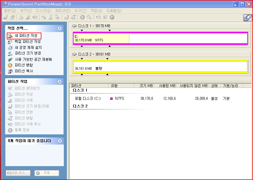
Task: Click the 파티션 크기 변경 link
Action: pyautogui.click(x=28, y=53)
